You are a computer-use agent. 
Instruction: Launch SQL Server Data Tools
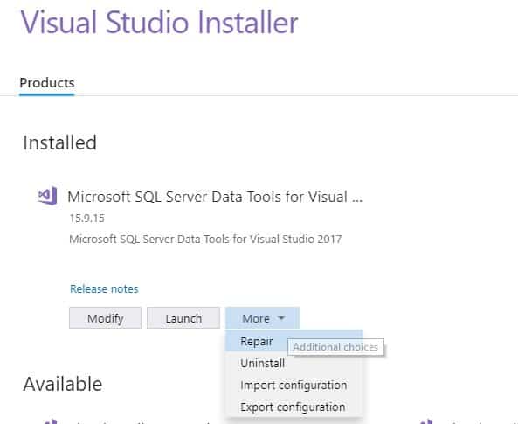pyautogui.click(x=183, y=318)
